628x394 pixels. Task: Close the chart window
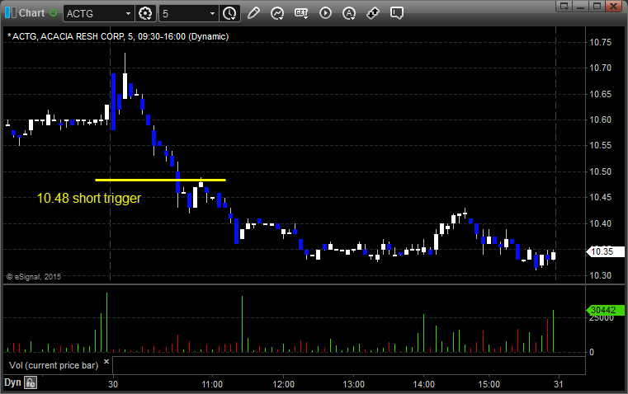tap(613, 6)
